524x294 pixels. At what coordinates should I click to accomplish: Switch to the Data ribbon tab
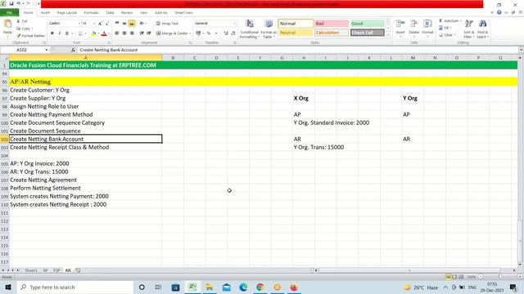tap(110, 13)
